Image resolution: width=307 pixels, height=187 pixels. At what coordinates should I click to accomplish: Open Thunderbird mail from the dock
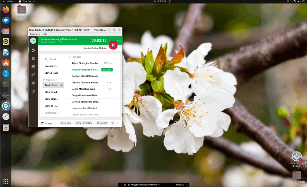(x=6, y=20)
